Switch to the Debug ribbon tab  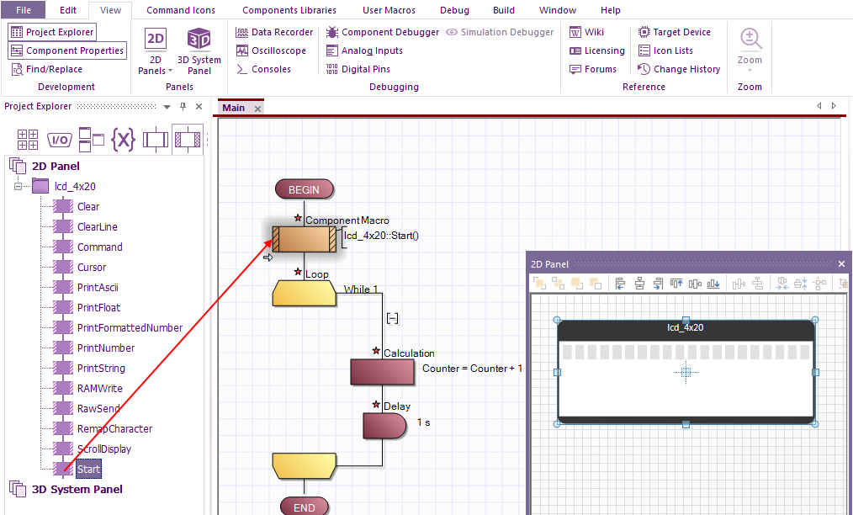click(454, 10)
